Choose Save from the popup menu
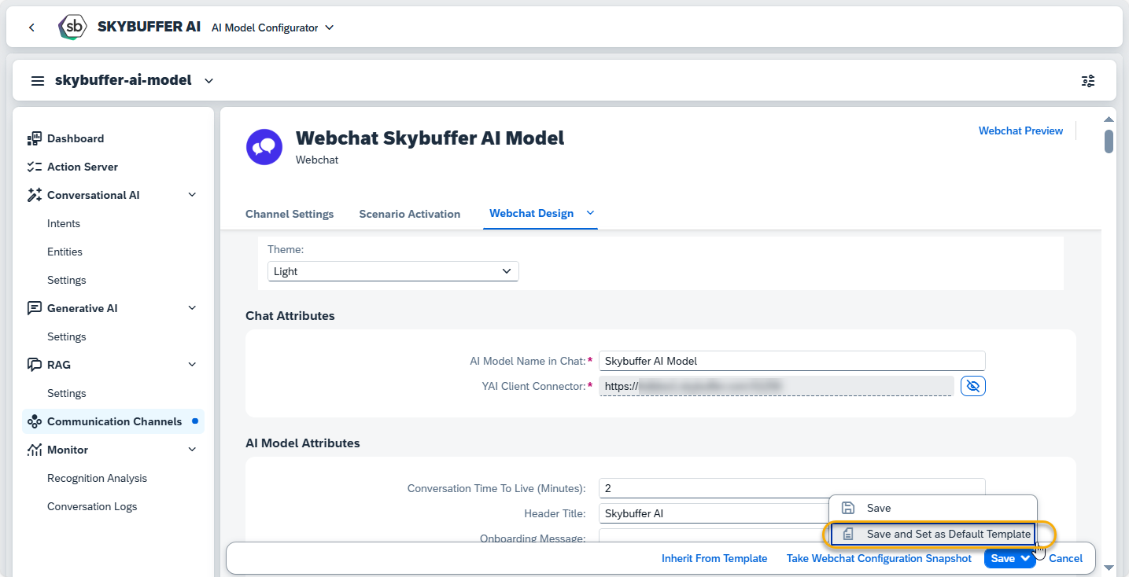The image size is (1129, 577). [x=933, y=508]
